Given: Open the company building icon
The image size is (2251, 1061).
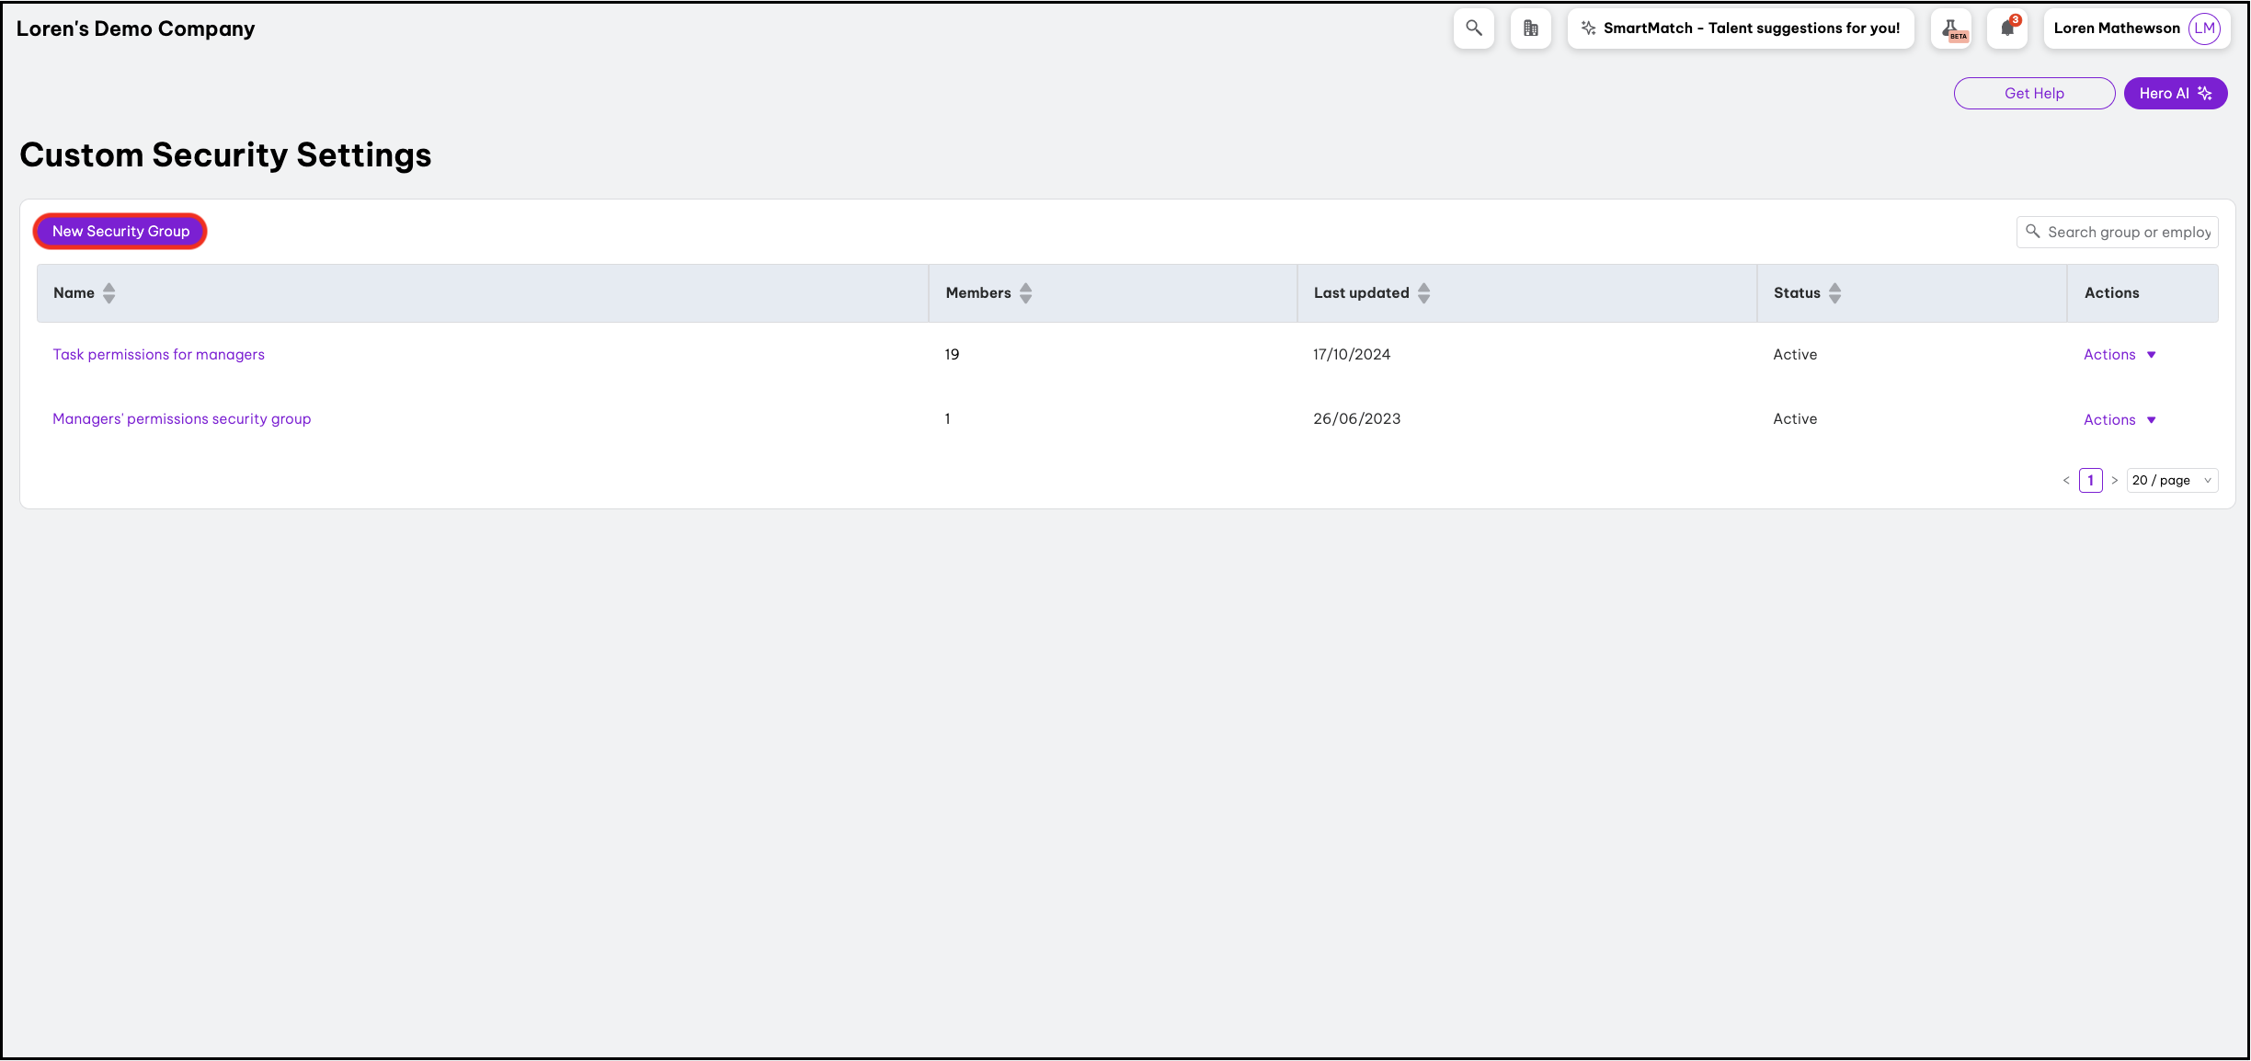Looking at the screenshot, I should coord(1530,29).
